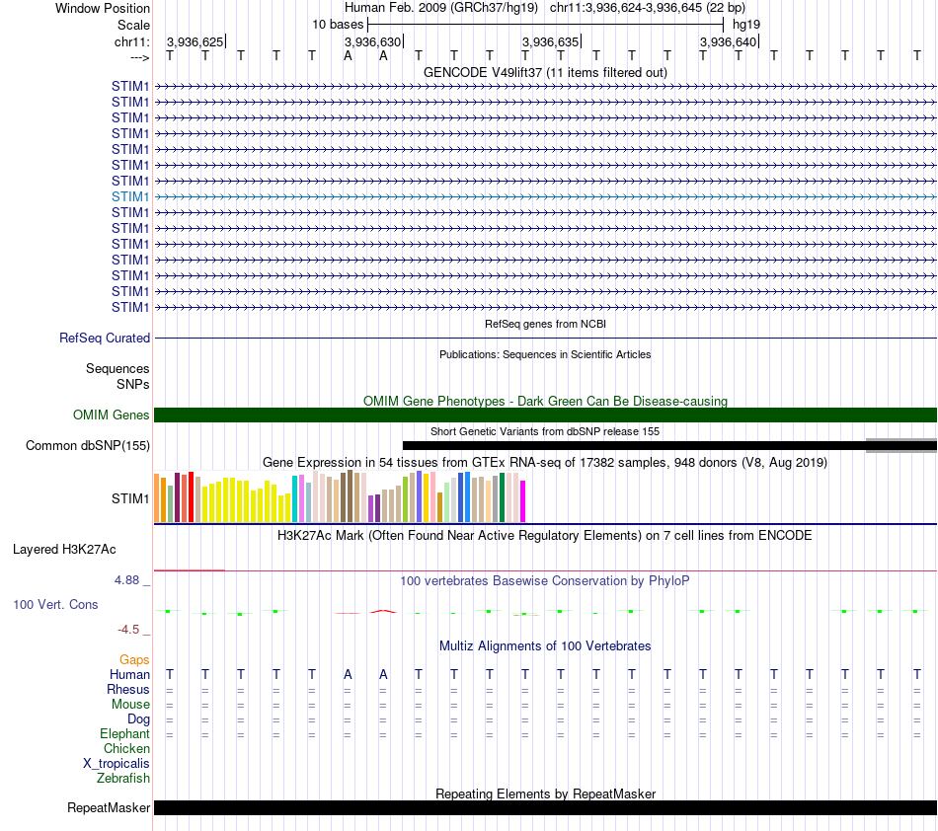Open Multiz Alignments of 100 Vertebrates title
Viewport: 938px width, 831px height.
coord(545,645)
